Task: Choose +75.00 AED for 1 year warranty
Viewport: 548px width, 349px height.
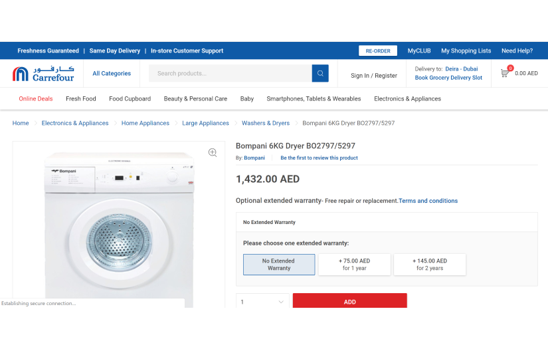Action: [x=355, y=265]
